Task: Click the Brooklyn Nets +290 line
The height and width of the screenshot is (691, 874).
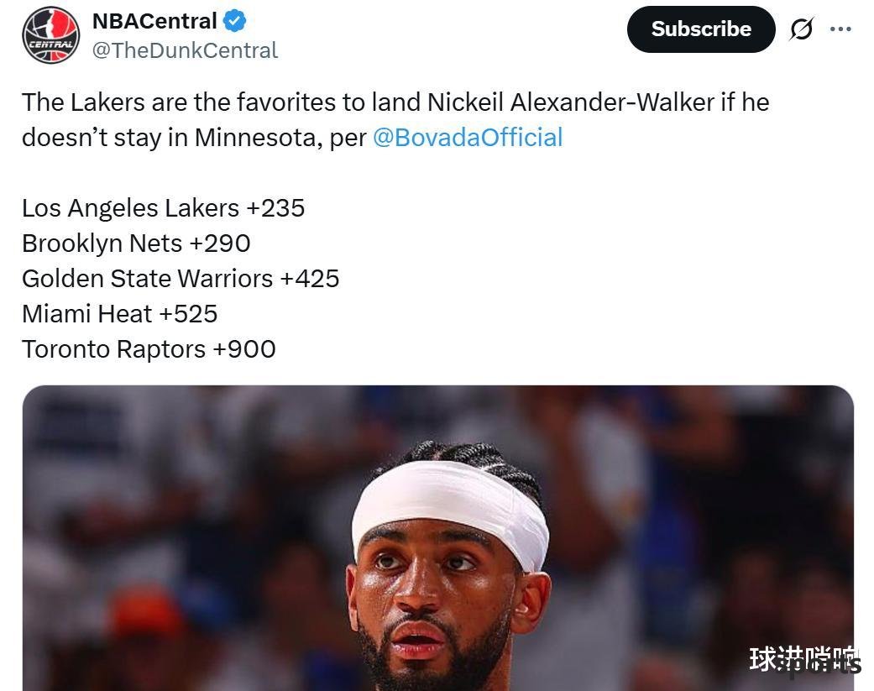Action: tap(136, 243)
